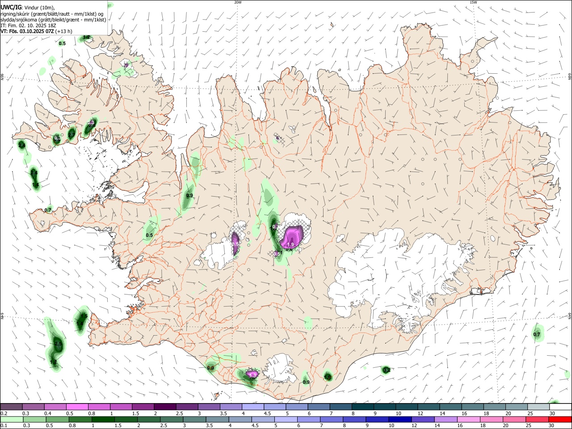Click the 'IT: Fim. 02. 10. 2025 18Z' line
The width and height of the screenshot is (572, 429).
pyautogui.click(x=28, y=25)
